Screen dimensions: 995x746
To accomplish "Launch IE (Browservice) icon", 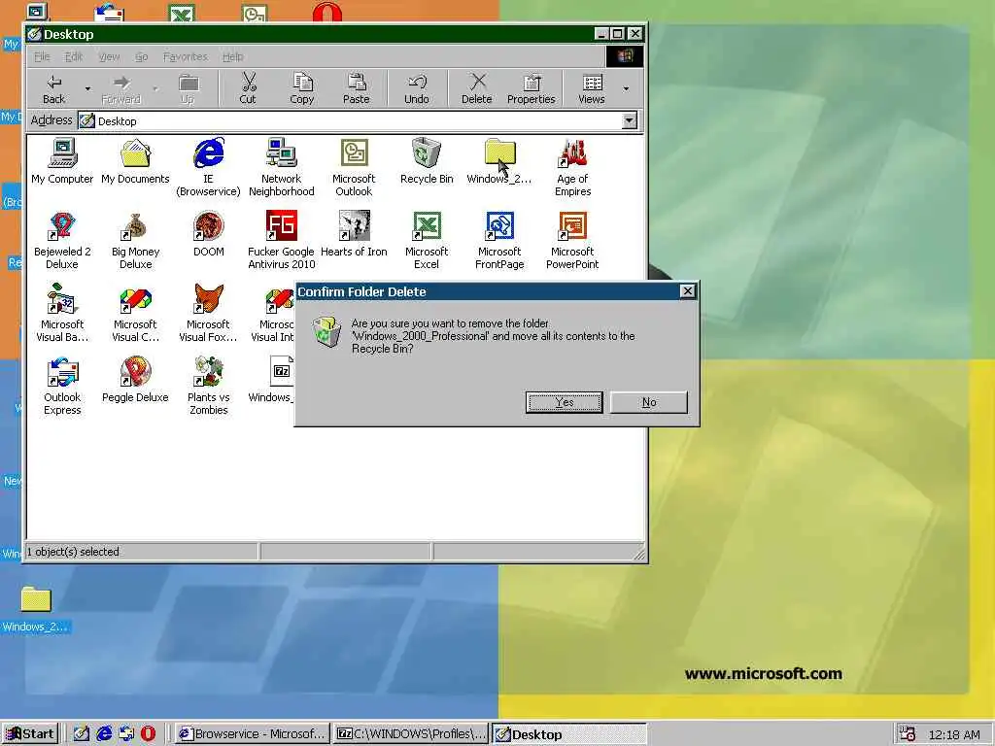I will (208, 167).
